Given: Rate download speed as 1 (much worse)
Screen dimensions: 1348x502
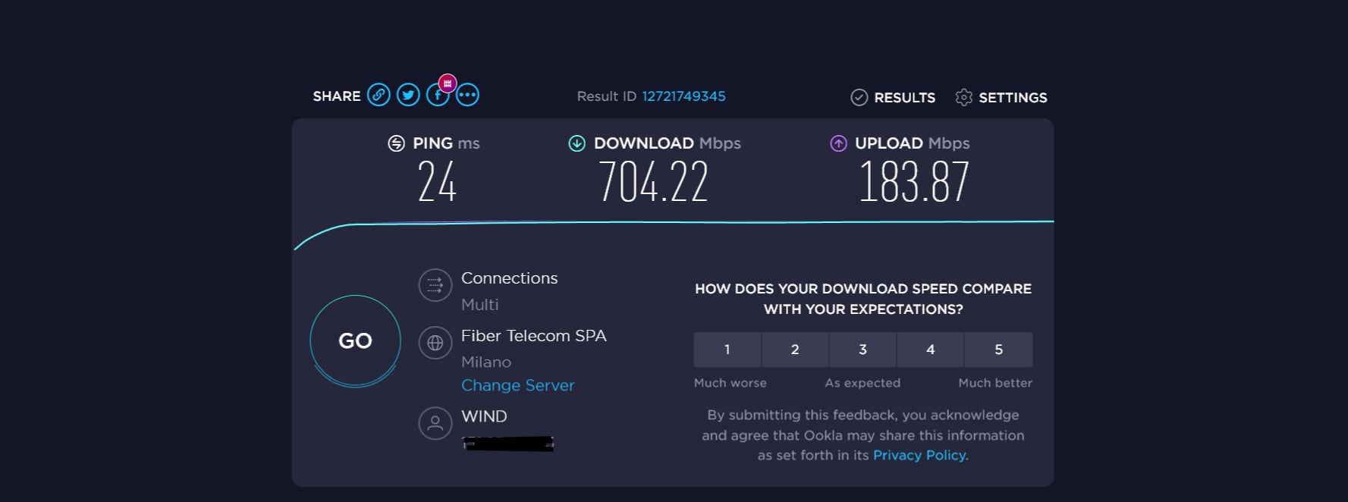Looking at the screenshot, I should click(727, 350).
